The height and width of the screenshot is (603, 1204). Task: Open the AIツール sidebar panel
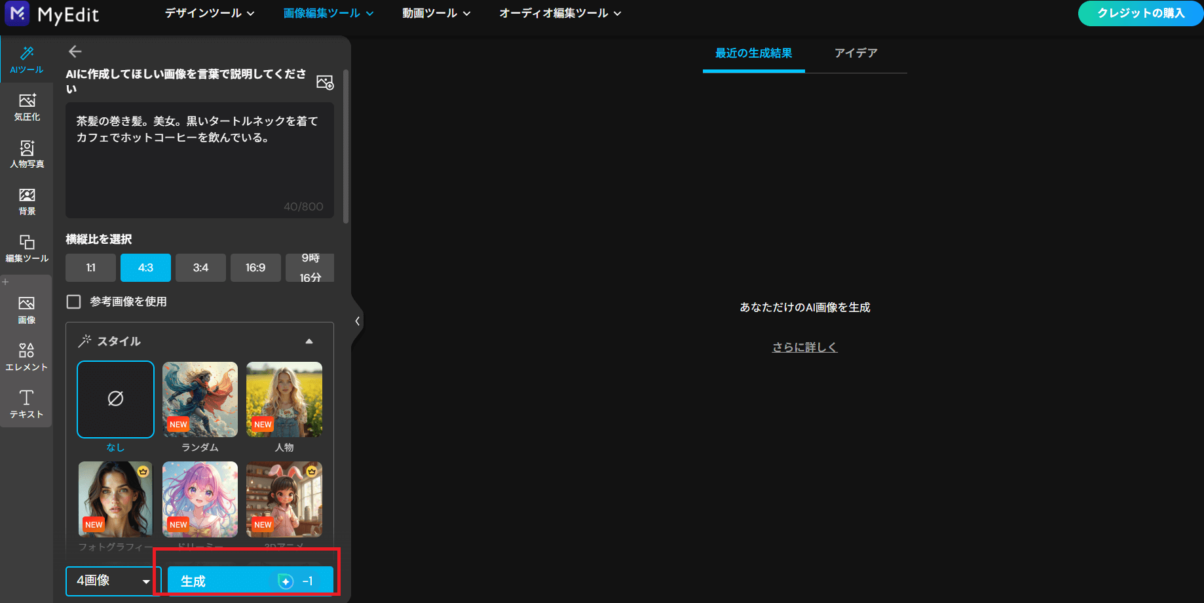point(27,59)
